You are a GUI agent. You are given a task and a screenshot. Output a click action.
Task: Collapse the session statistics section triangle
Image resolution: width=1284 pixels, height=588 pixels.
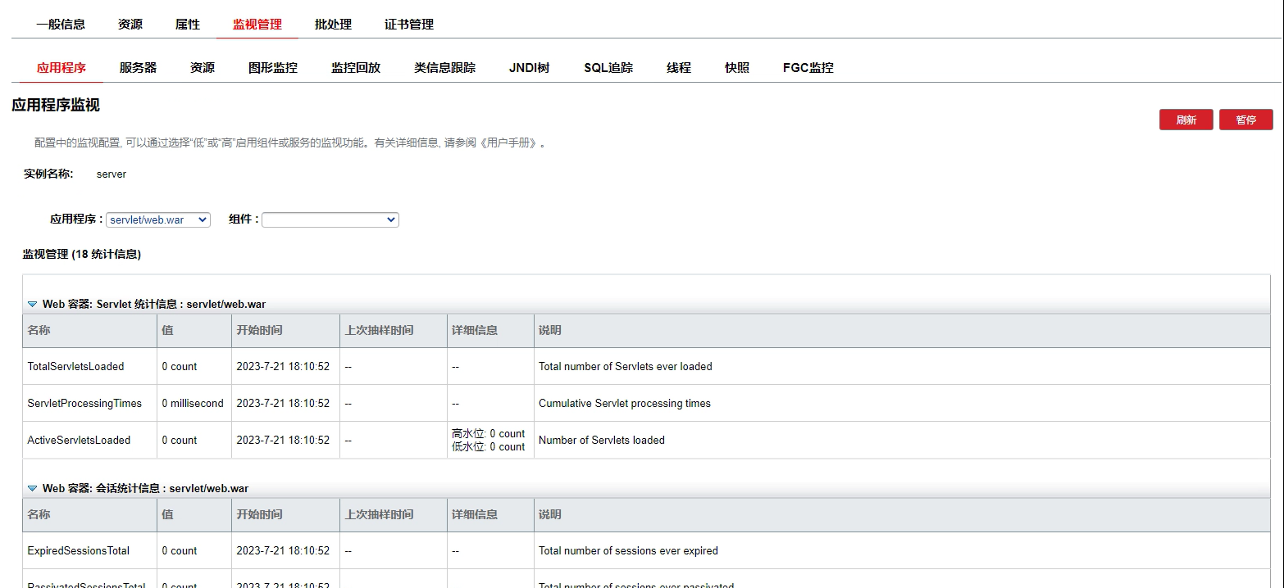32,488
